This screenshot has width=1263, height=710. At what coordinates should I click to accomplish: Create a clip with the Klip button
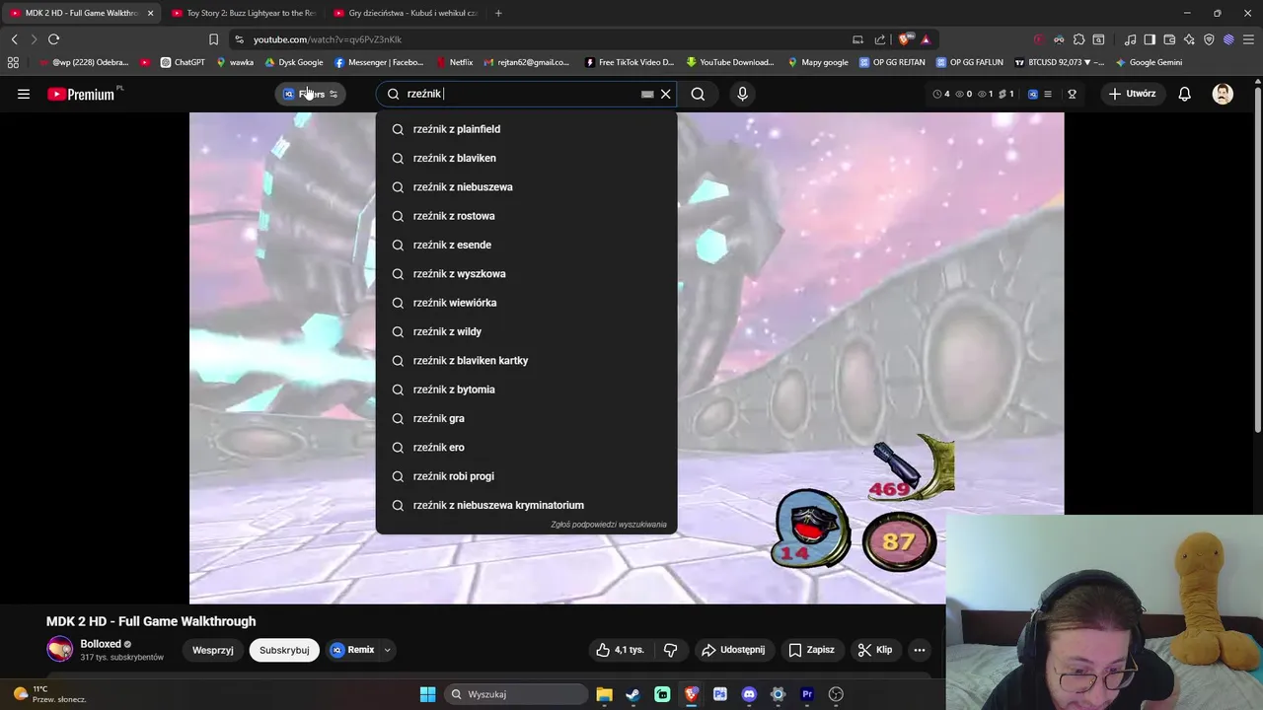coord(875,650)
